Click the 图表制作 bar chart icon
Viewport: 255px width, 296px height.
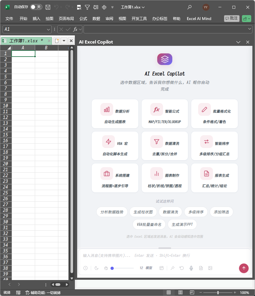[x=156, y=174]
